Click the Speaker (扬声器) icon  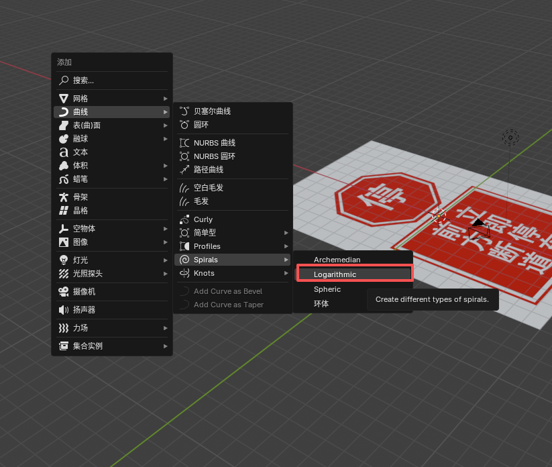click(64, 310)
